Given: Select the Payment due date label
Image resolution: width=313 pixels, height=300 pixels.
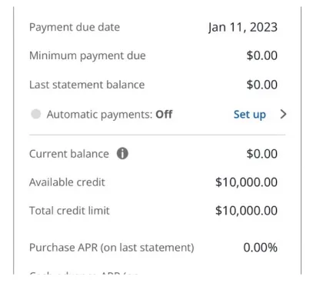Looking at the screenshot, I should click(75, 28).
